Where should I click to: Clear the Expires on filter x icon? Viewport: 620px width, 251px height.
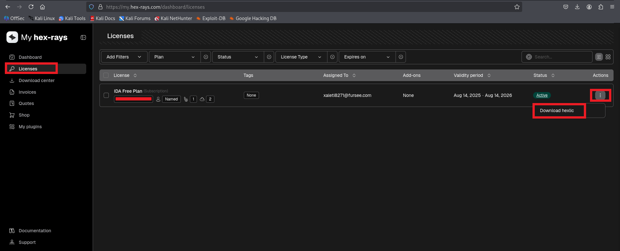coord(401,57)
